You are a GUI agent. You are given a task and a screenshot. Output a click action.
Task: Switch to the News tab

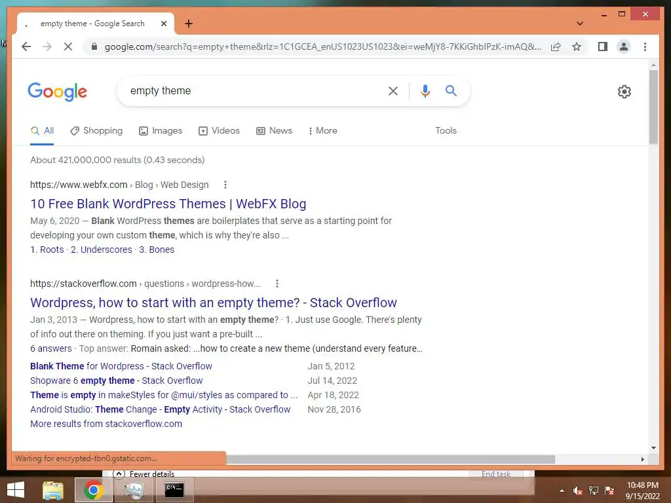click(275, 130)
